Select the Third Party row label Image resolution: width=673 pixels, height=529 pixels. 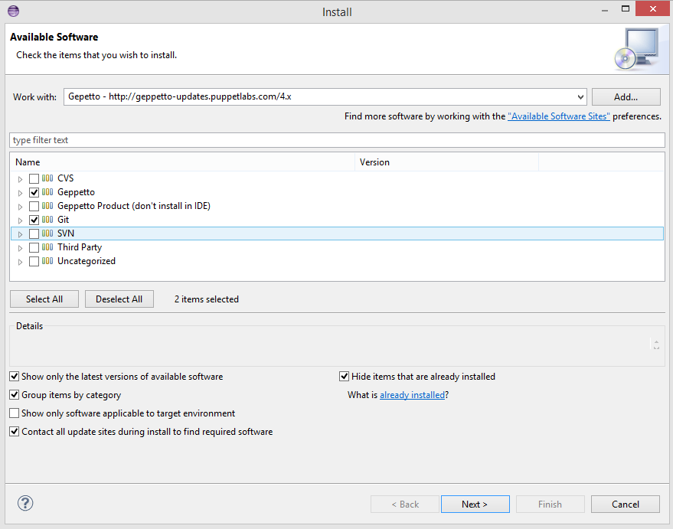[80, 247]
